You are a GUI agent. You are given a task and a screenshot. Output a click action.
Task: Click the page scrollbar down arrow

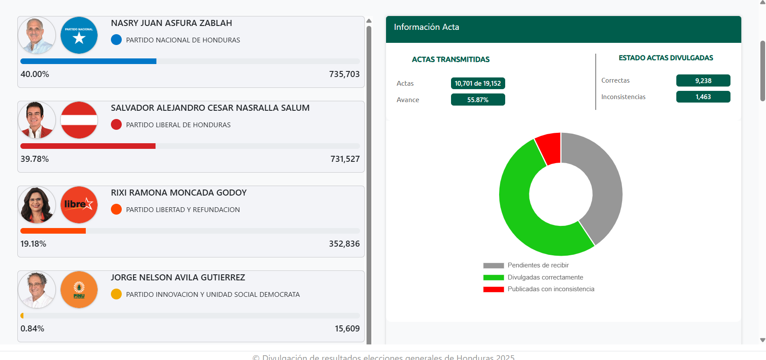[763, 340]
